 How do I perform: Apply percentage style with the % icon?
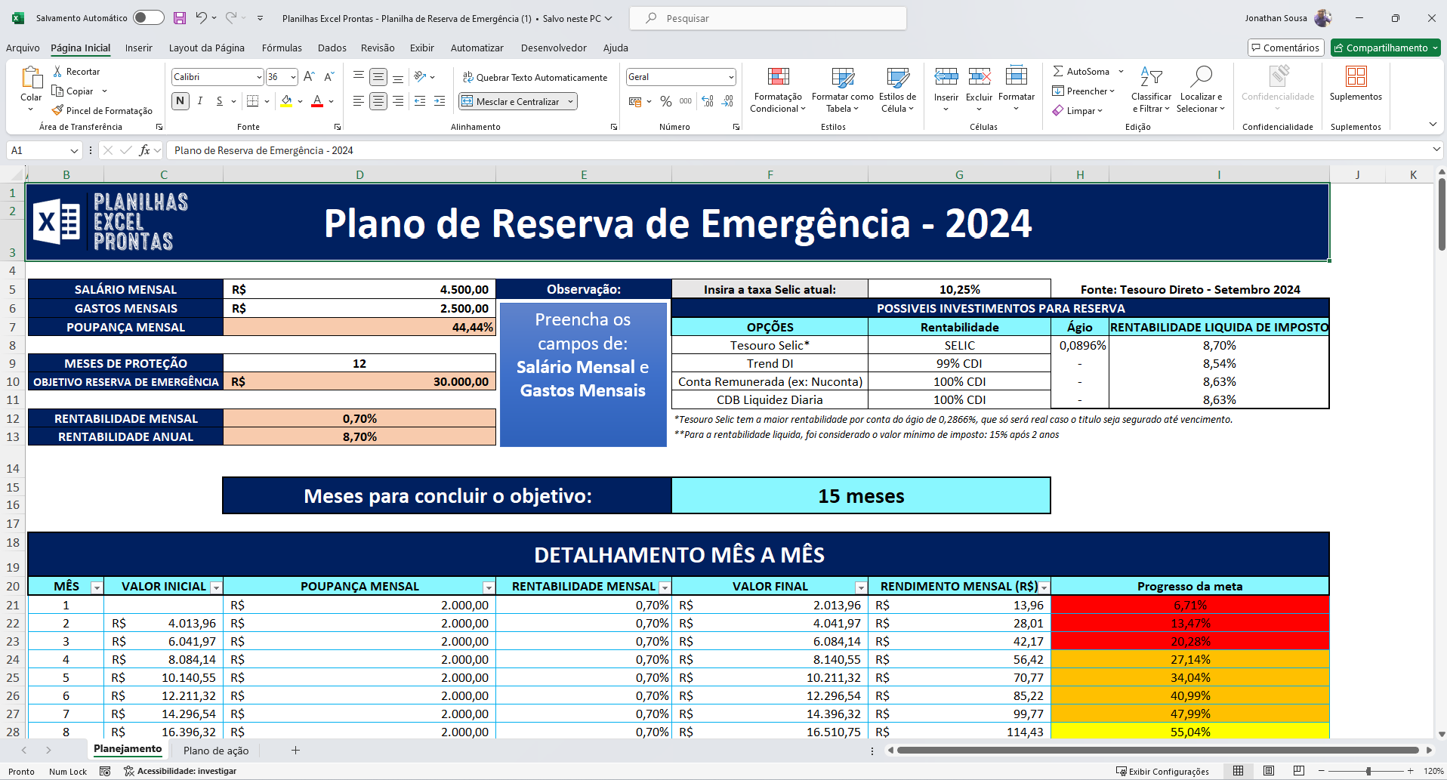[666, 101]
